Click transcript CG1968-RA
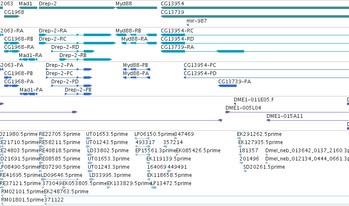The height and width of the screenshot is (206, 349). [12, 51]
